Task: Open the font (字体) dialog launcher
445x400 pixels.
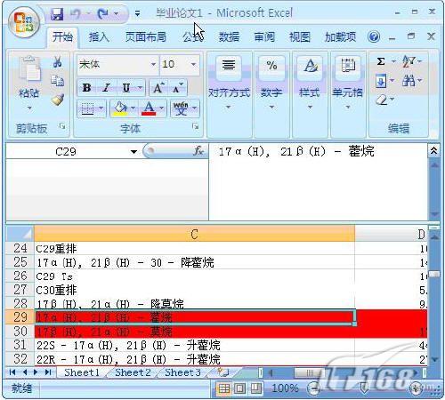Action: [195, 126]
